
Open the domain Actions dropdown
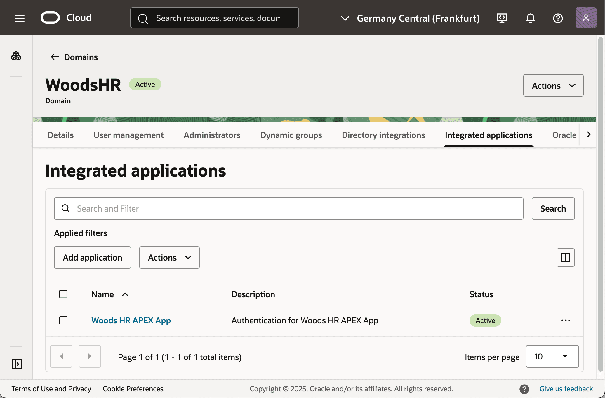(553, 85)
